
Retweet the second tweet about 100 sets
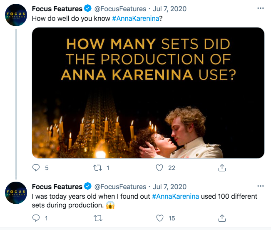tap(98, 218)
